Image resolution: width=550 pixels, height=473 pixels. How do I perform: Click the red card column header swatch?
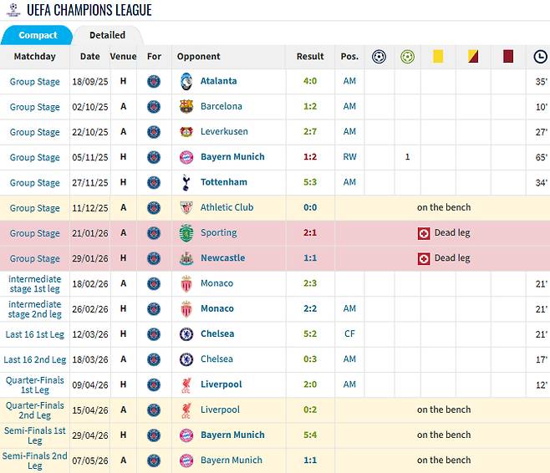[x=508, y=57]
